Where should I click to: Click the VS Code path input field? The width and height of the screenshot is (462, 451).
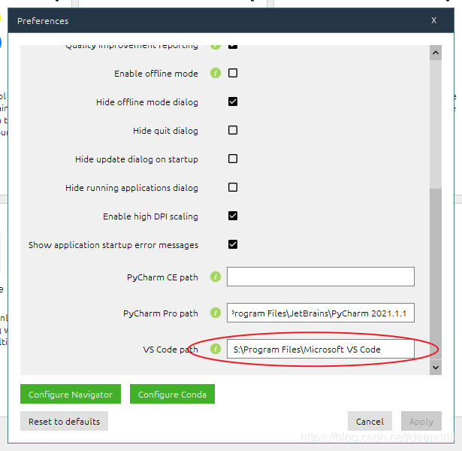click(x=321, y=349)
